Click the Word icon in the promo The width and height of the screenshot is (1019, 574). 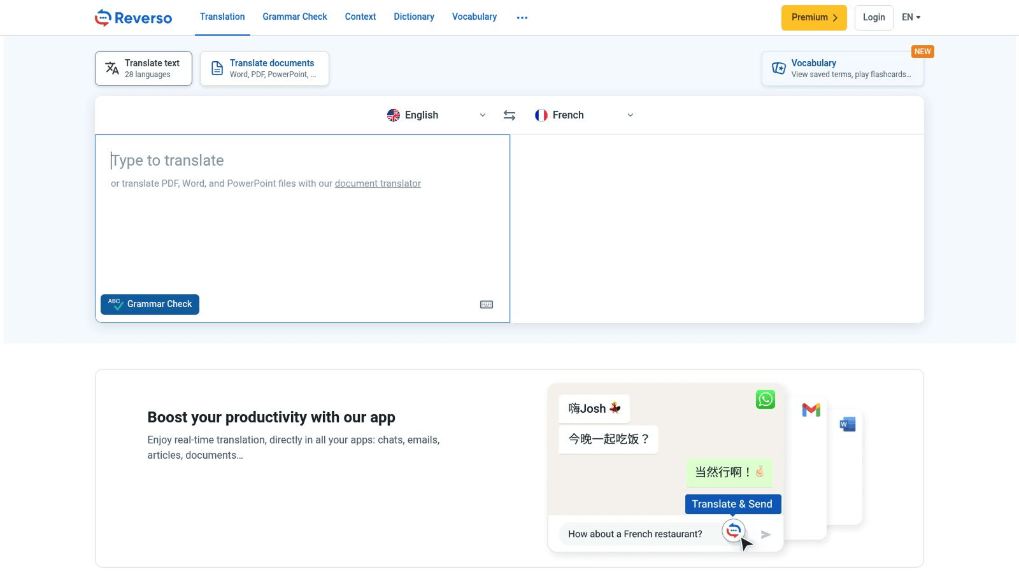pyautogui.click(x=848, y=424)
